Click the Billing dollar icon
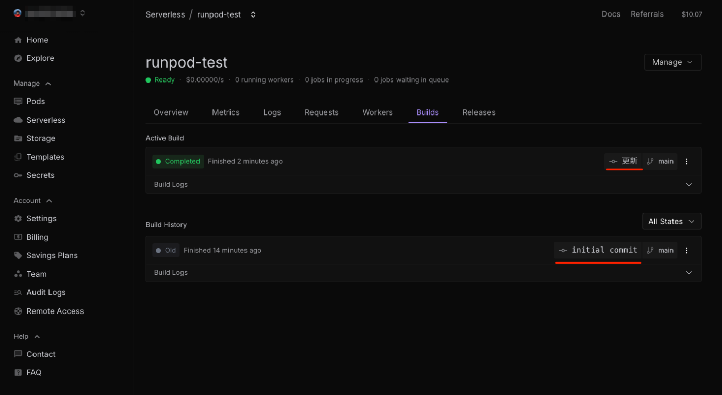Screen dimensions: 722x395 (18, 237)
